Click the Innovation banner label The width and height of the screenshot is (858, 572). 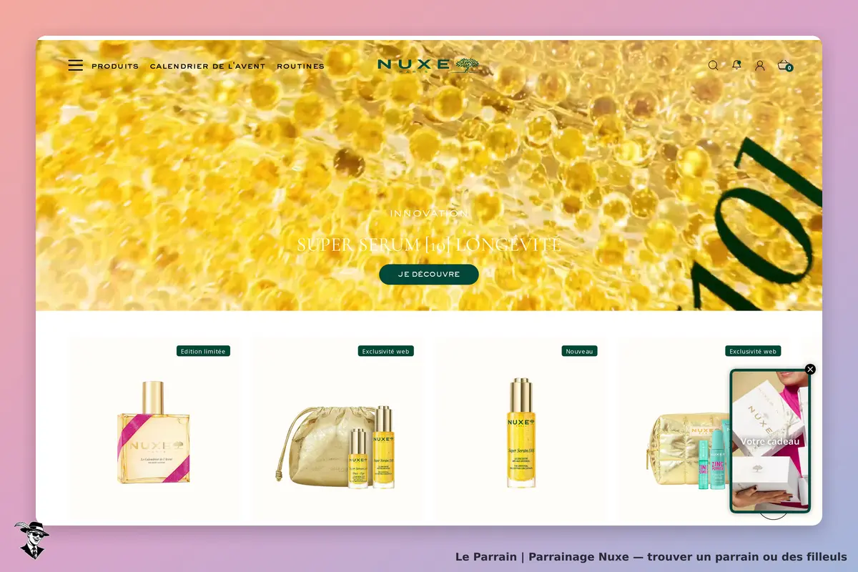point(429,213)
